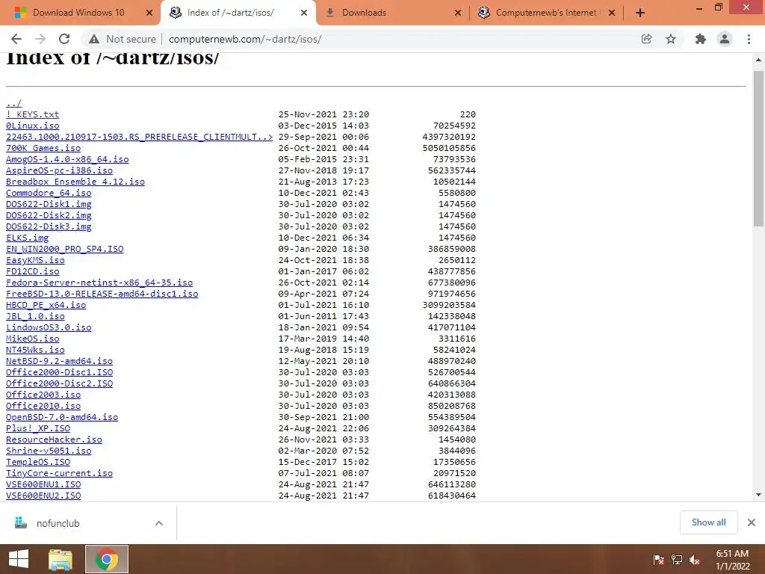
Task: Close the Index of /~dartz/isos/ tab
Action: [x=304, y=13]
